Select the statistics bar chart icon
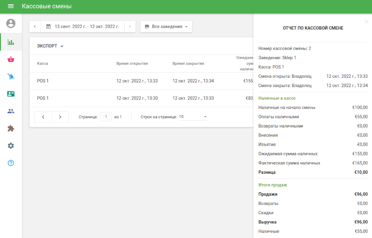The width and height of the screenshot is (372, 238). (11, 42)
